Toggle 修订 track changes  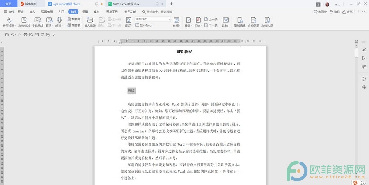coord(128,22)
